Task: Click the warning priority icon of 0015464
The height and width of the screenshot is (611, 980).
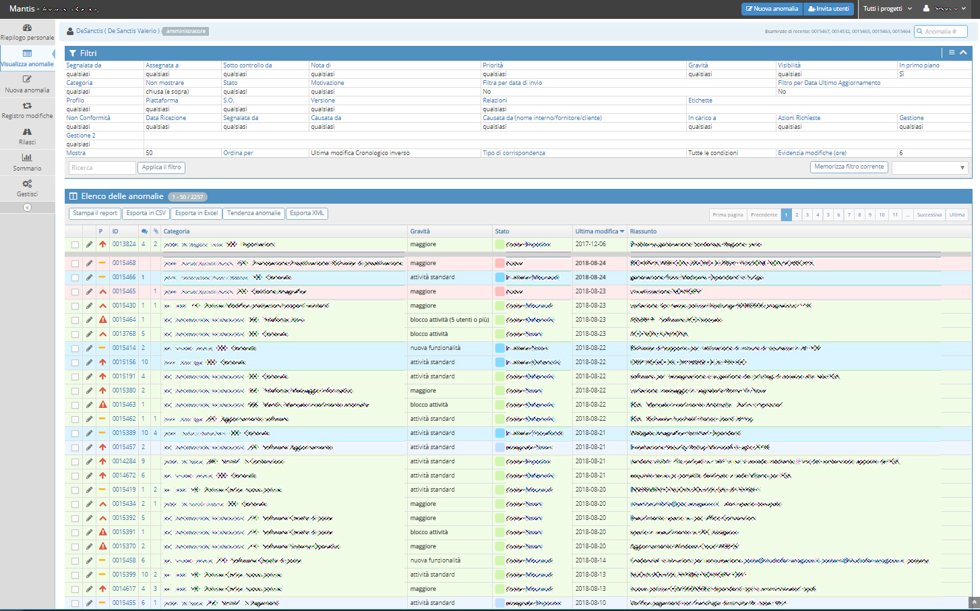Action: (x=102, y=320)
